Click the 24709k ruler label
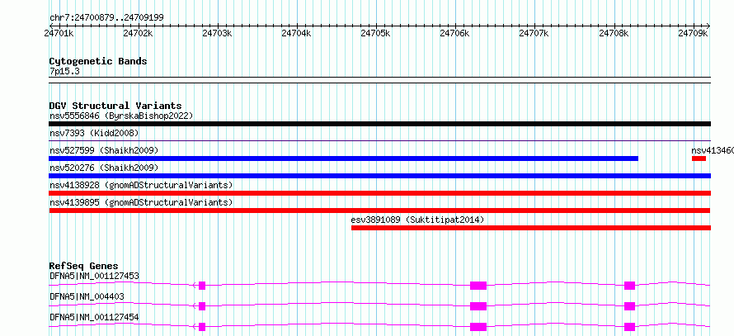734x336 pixels. pyautogui.click(x=694, y=34)
